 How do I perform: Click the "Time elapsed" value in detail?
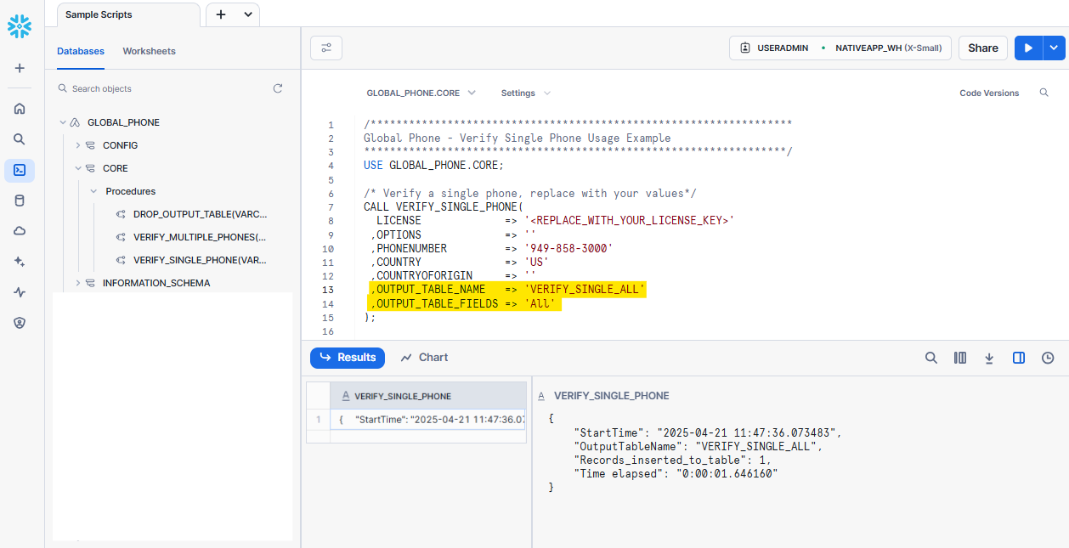(727, 473)
